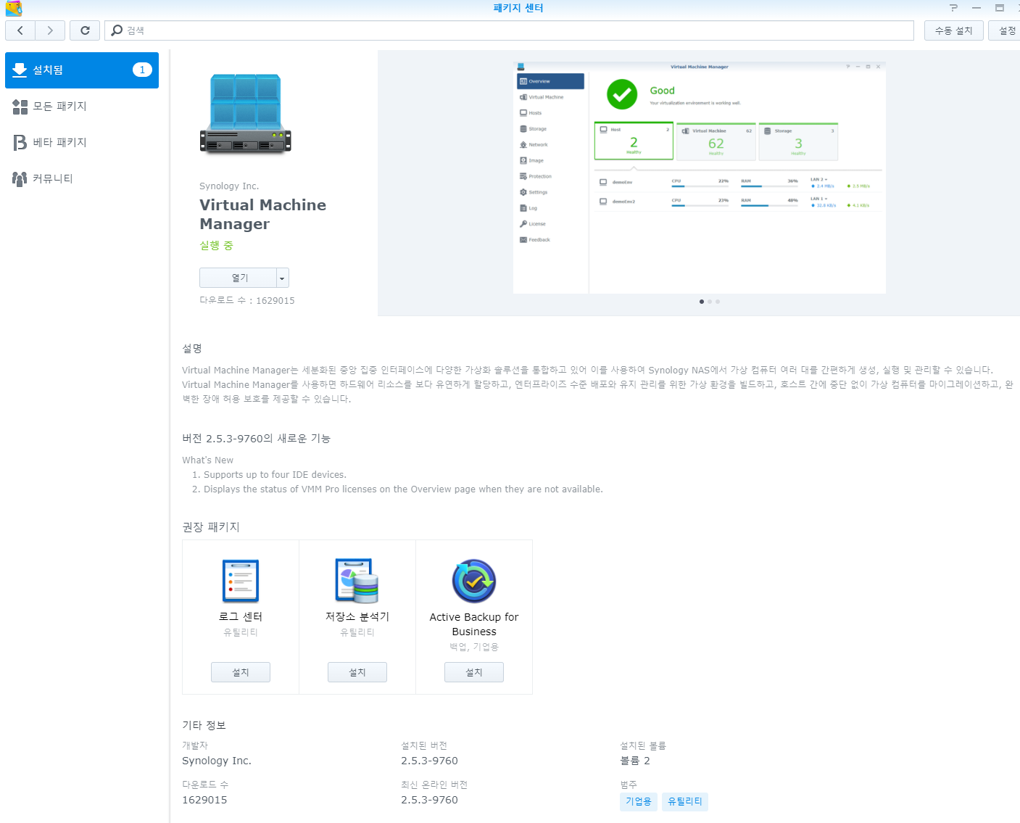Click the 패키지 센터 window title
This screenshot has height=823, width=1020.
[x=518, y=8]
